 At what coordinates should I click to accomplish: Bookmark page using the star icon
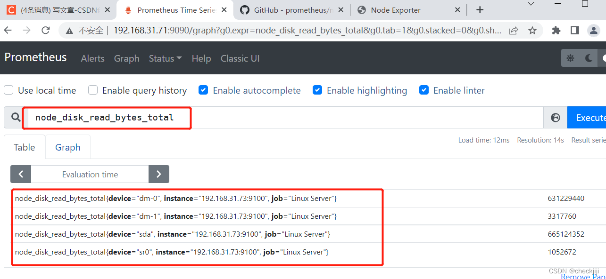(532, 30)
